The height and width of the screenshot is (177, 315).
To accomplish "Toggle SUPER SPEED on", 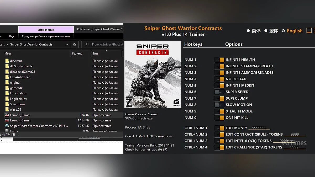I will pos(219,92).
